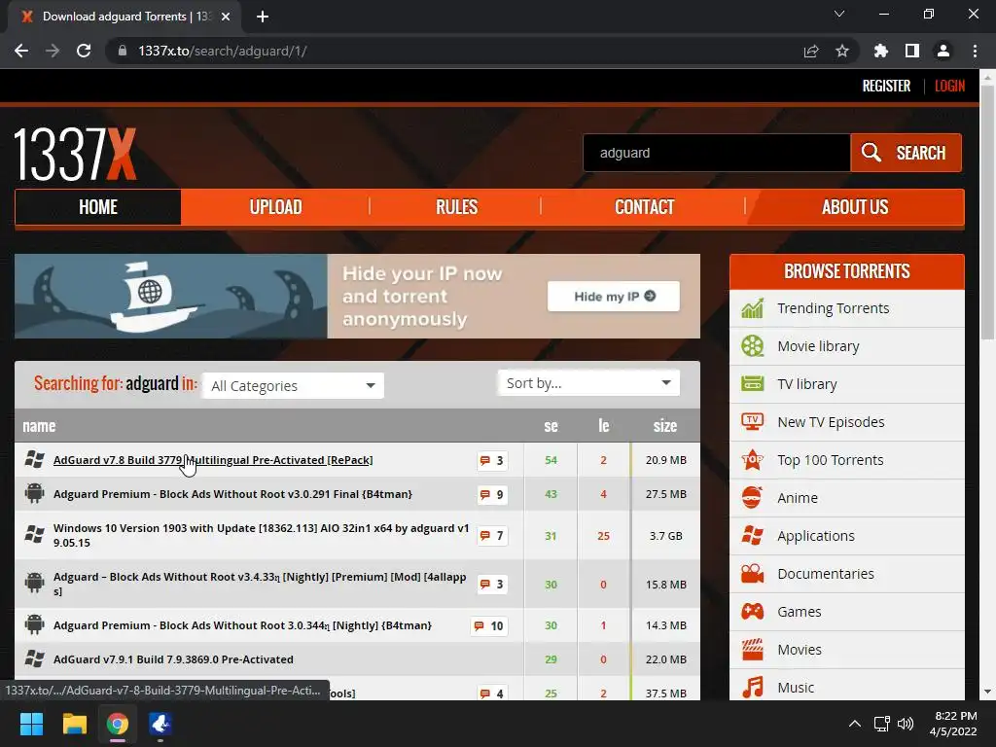Viewport: 996px width, 747px height.
Task: Click the Documentaries camera icon
Action: pyautogui.click(x=752, y=574)
